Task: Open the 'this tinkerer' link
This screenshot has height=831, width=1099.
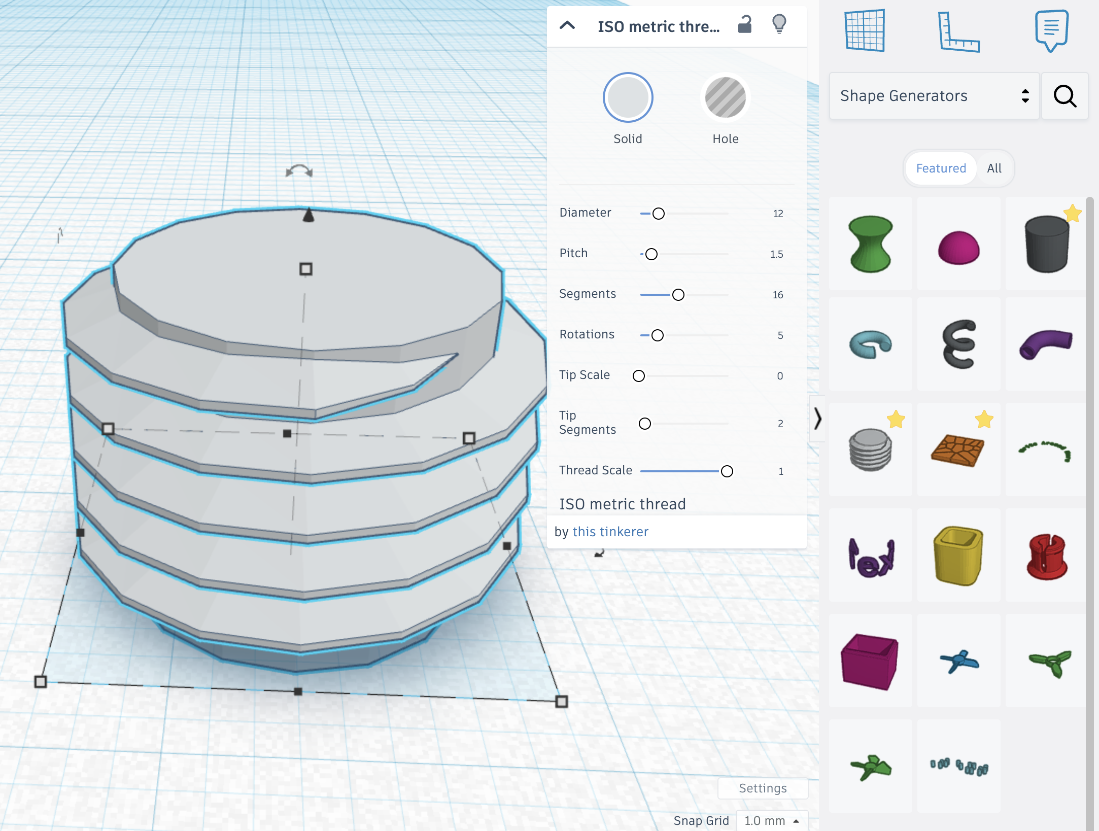Action: (x=610, y=532)
